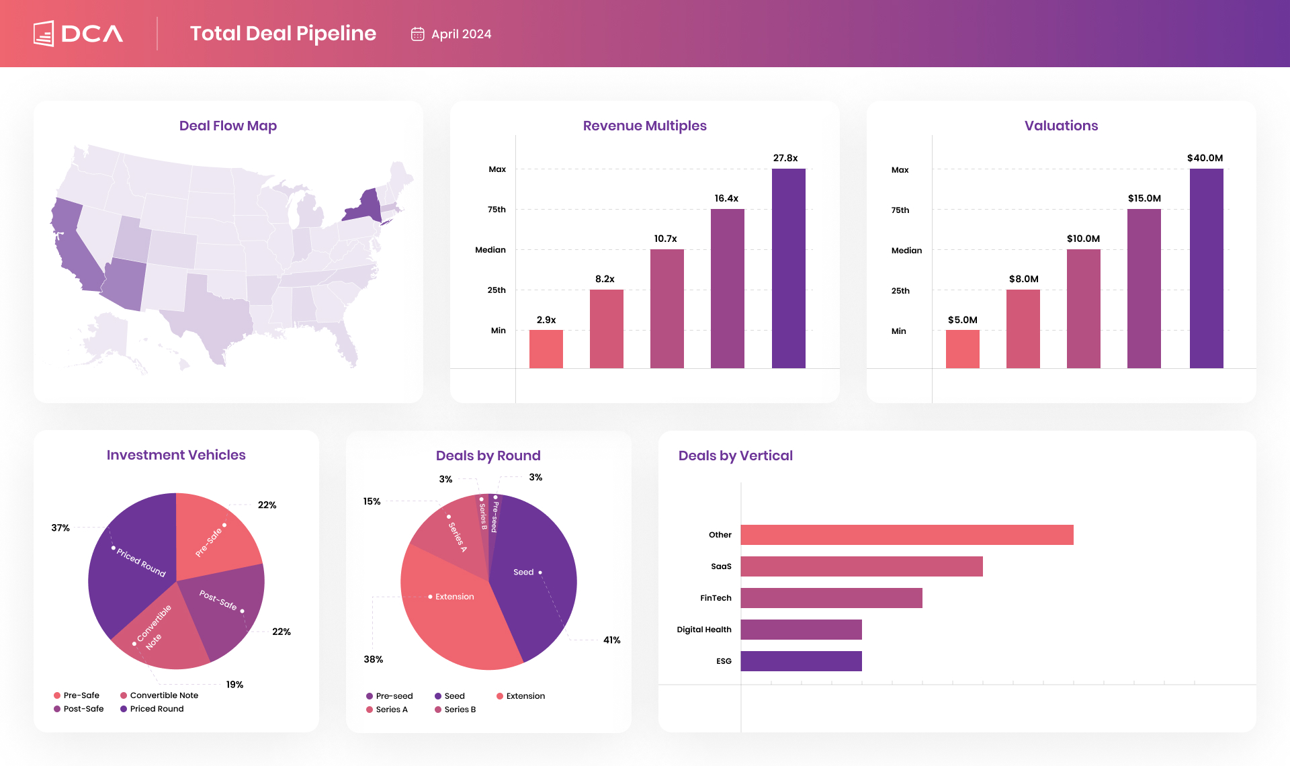Click the Priced Round legend dot
Image resolution: width=1290 pixels, height=766 pixels.
point(123,709)
